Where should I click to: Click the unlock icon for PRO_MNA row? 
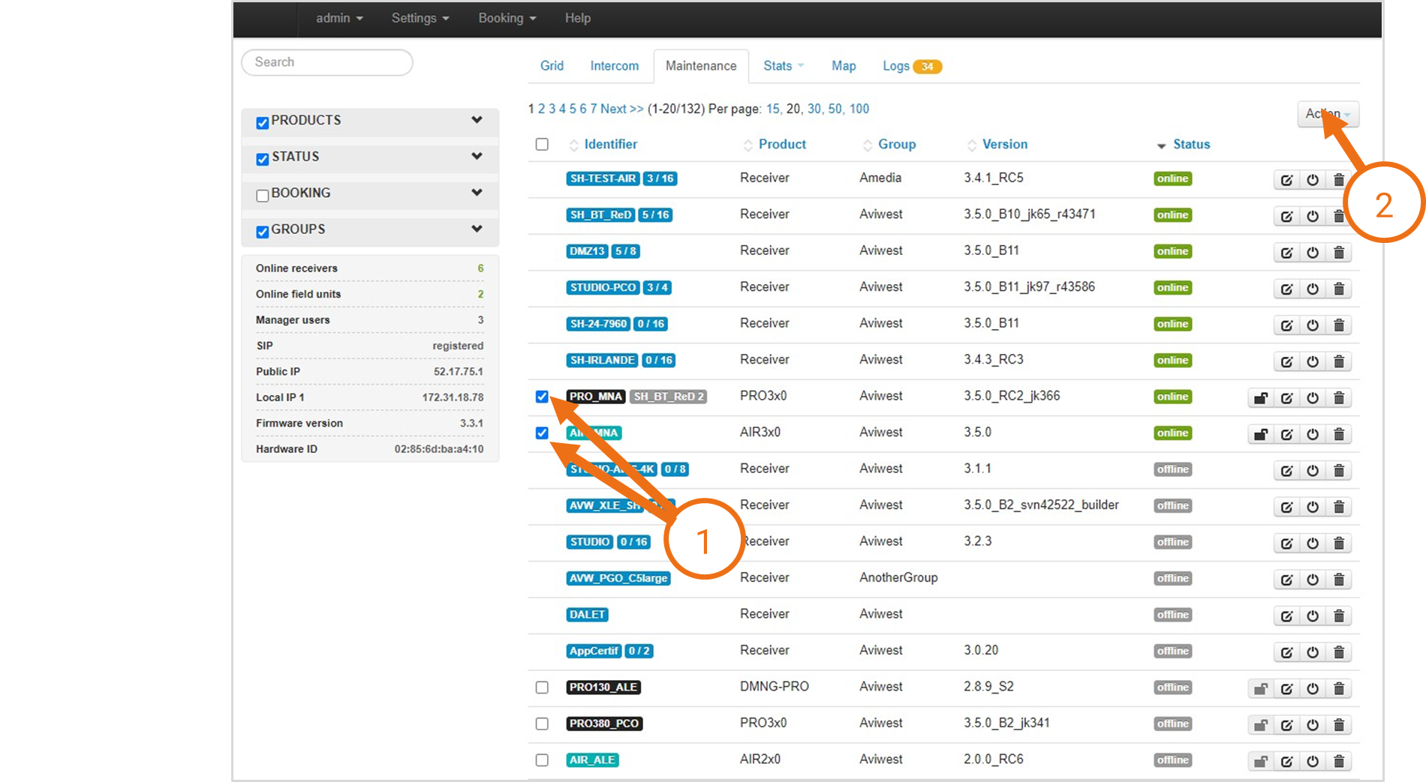(1261, 398)
